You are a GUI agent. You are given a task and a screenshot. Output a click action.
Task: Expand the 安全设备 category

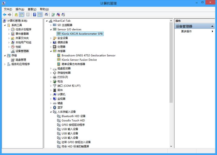(51, 38)
